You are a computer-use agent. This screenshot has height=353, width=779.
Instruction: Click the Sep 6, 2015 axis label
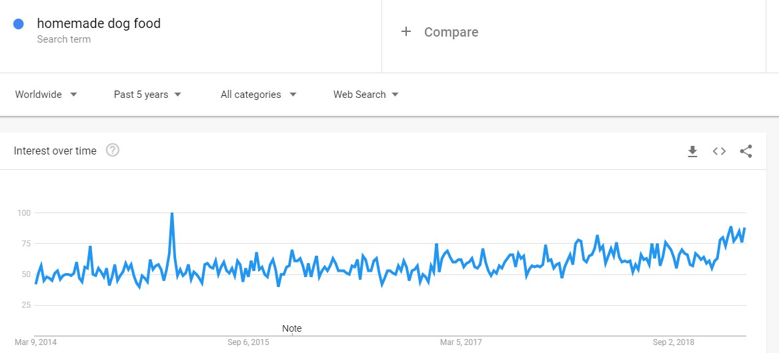point(248,342)
